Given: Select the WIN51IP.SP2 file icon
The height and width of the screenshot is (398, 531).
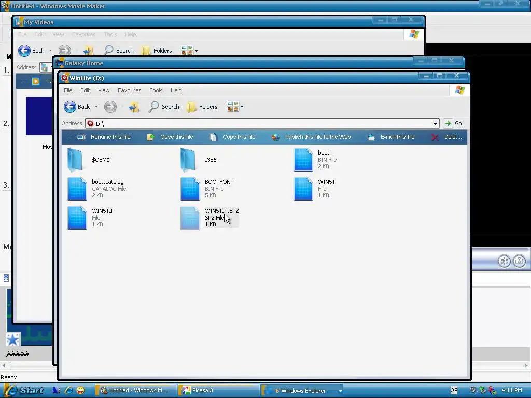Looking at the screenshot, I should [x=190, y=218].
